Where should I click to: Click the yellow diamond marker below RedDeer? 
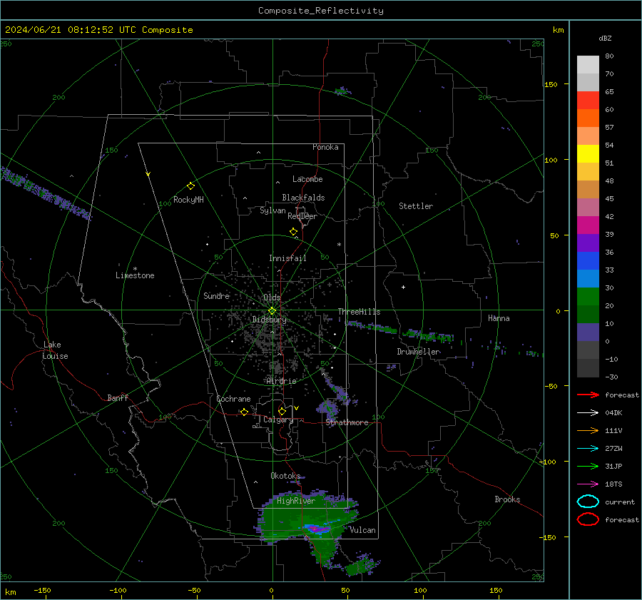click(293, 232)
